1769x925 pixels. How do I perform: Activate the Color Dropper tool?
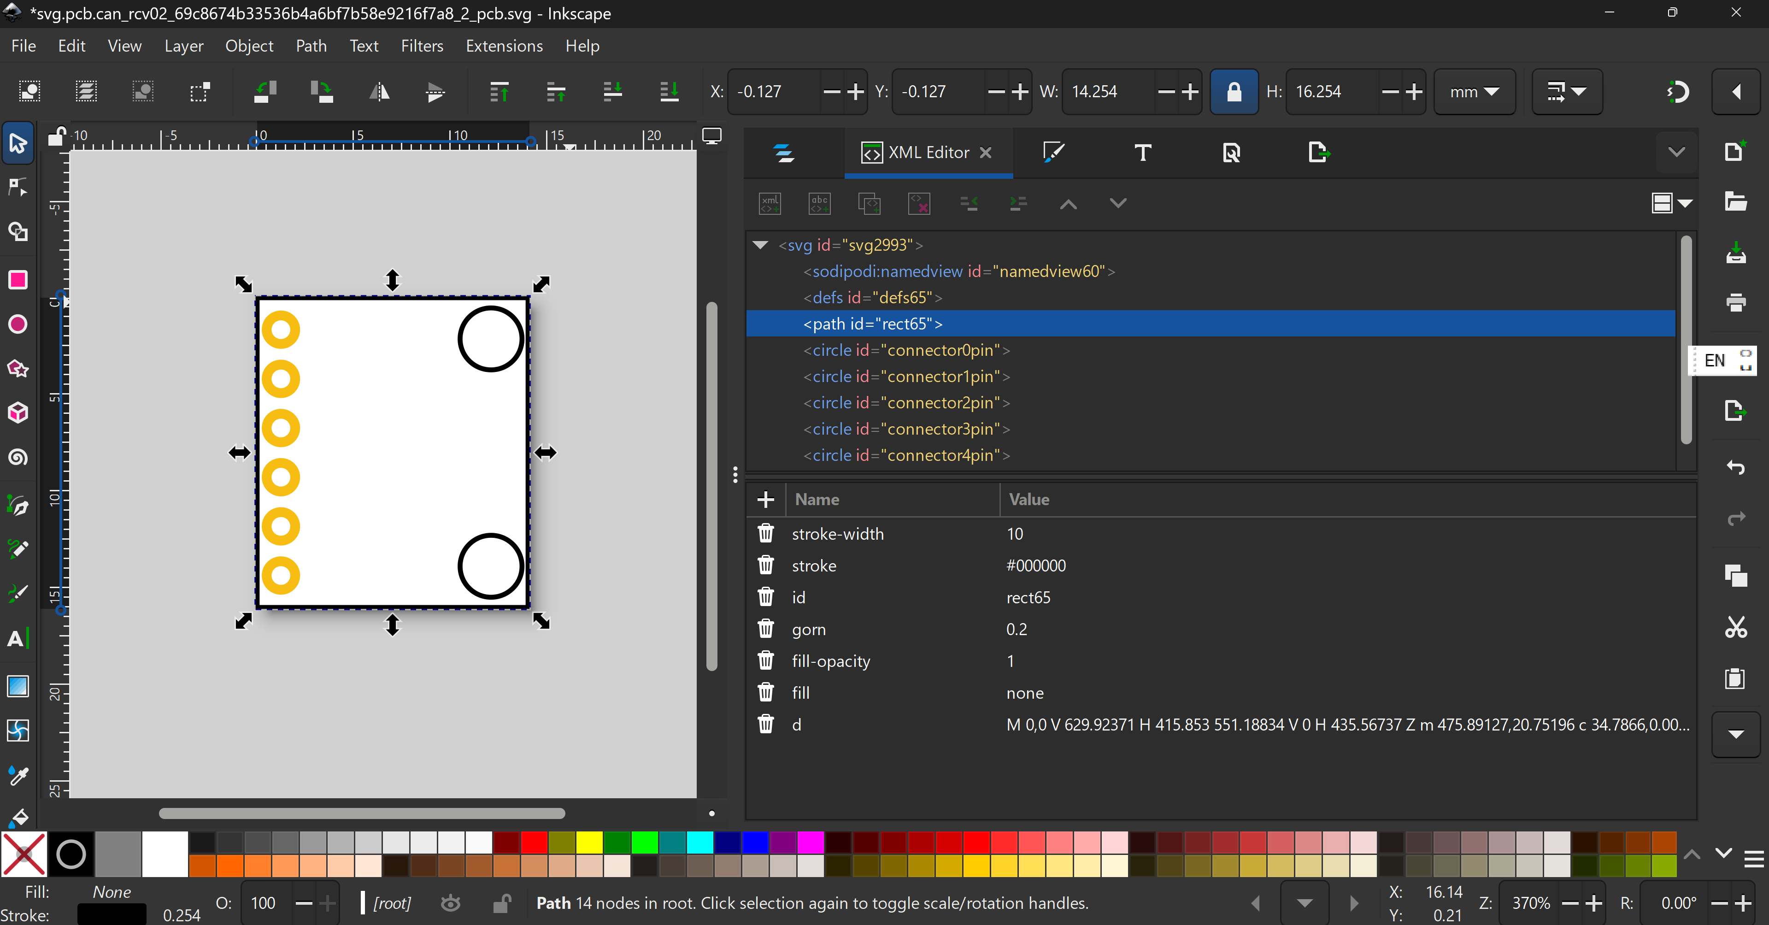[x=18, y=776]
